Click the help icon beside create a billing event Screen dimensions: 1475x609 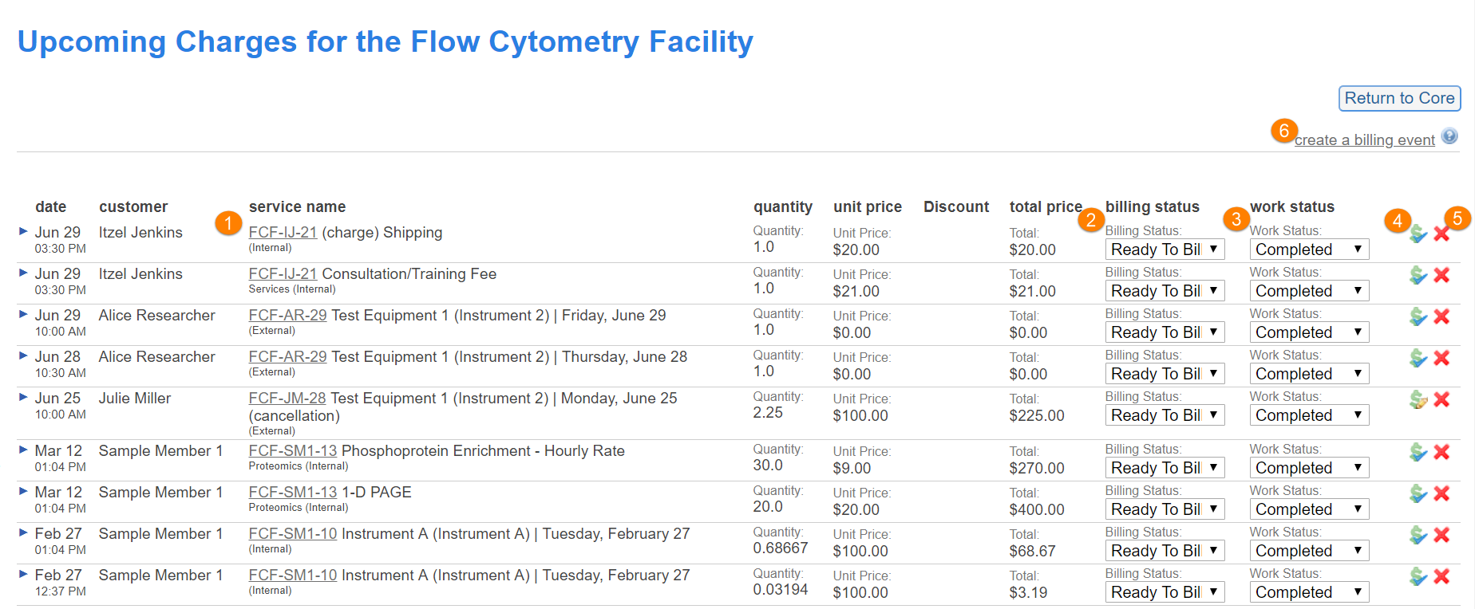point(1449,136)
